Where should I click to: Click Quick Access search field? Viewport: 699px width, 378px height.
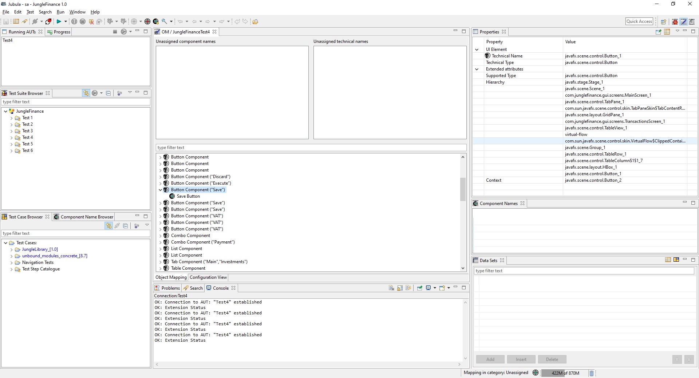[639, 21]
